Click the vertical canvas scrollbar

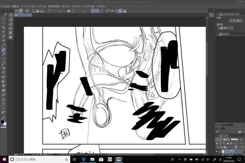[207, 59]
